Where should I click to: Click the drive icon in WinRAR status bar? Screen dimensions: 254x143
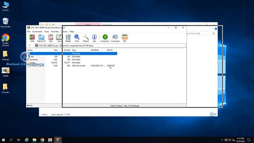(x=28, y=106)
